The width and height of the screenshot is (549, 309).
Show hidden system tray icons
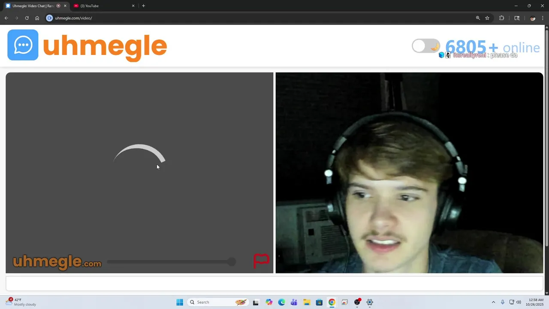(493, 302)
